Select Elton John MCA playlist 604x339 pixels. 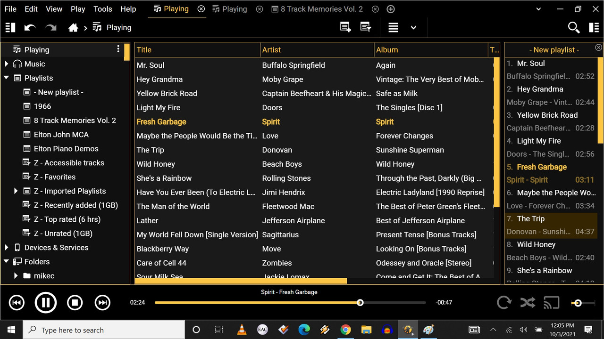pyautogui.click(x=61, y=135)
